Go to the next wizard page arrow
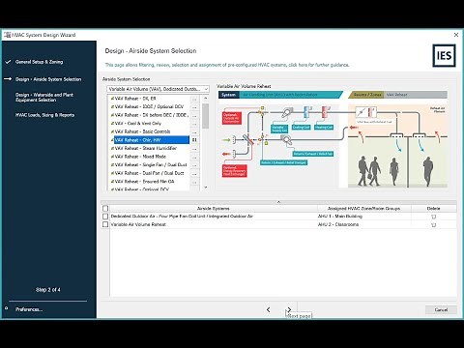This screenshot has height=348, width=464. 289,309
